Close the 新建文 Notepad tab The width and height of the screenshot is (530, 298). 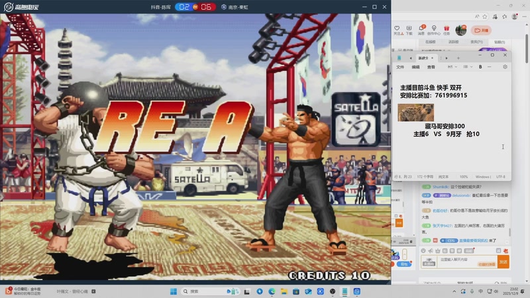tap(432, 58)
